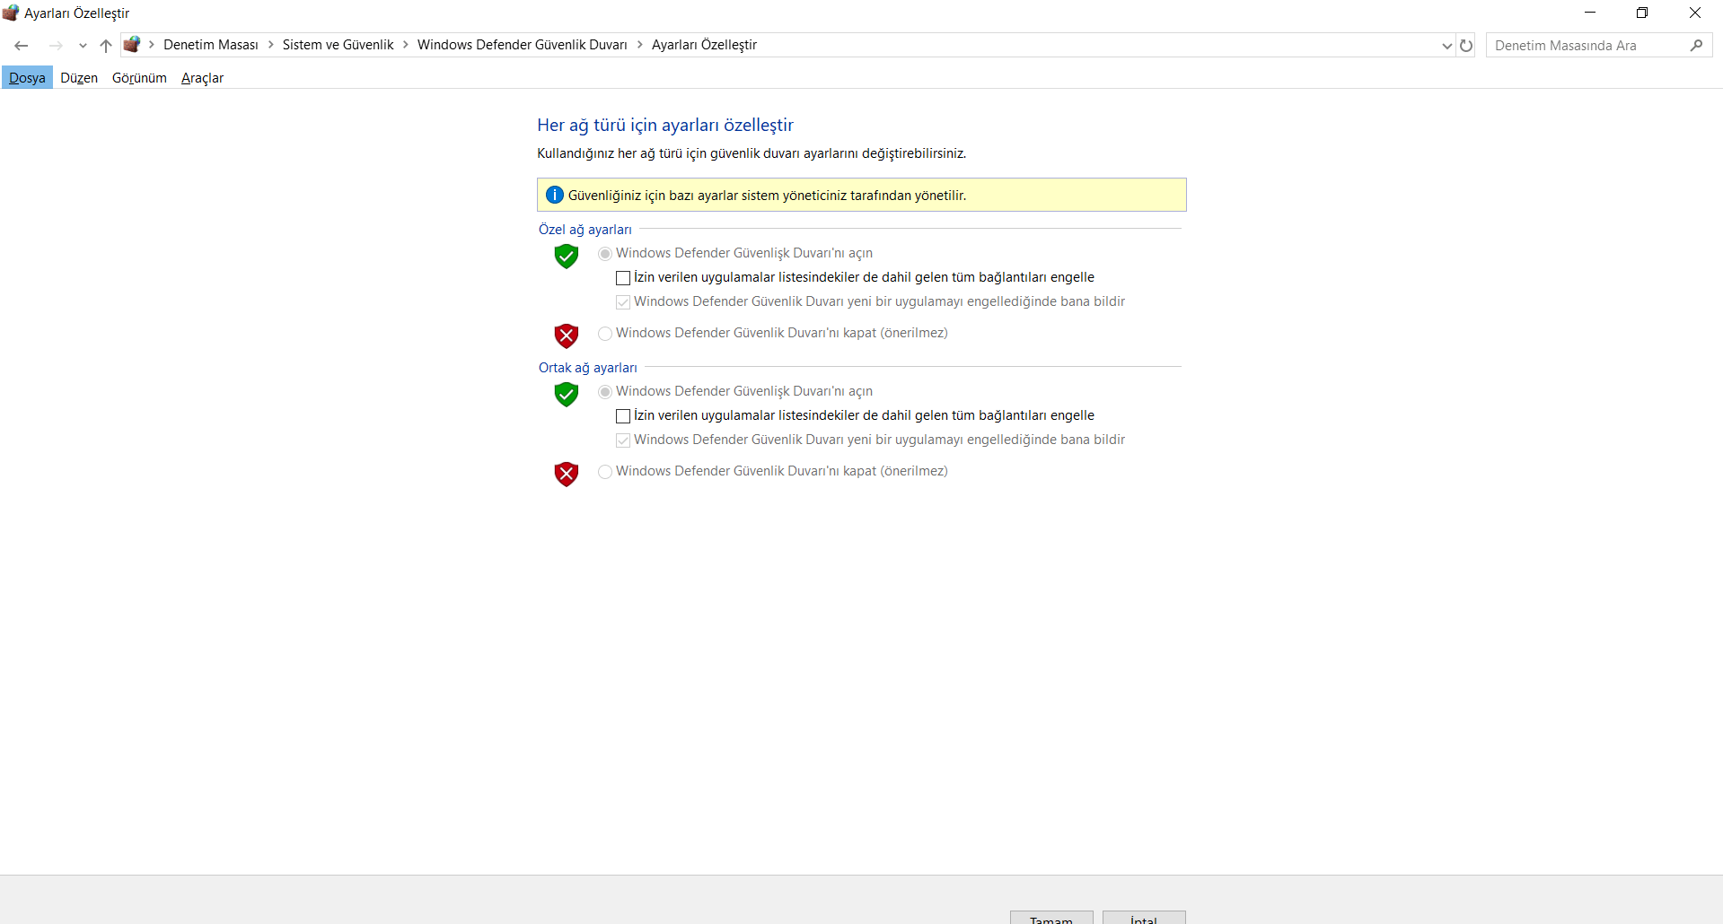
Task: Click green shield icon under Ortak ağ ayarları
Action: [x=567, y=395]
